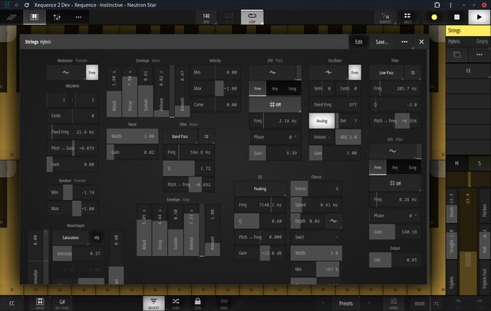Image resolution: width=491 pixels, height=311 pixels.
Task: Open the Strings panel three-dots menu
Action: (x=404, y=42)
